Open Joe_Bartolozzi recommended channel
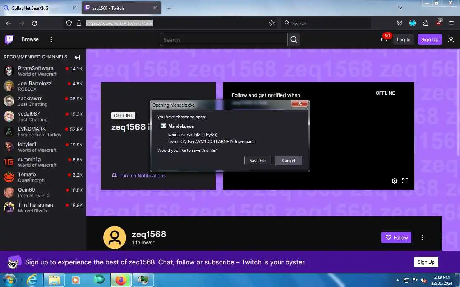 [x=43, y=86]
